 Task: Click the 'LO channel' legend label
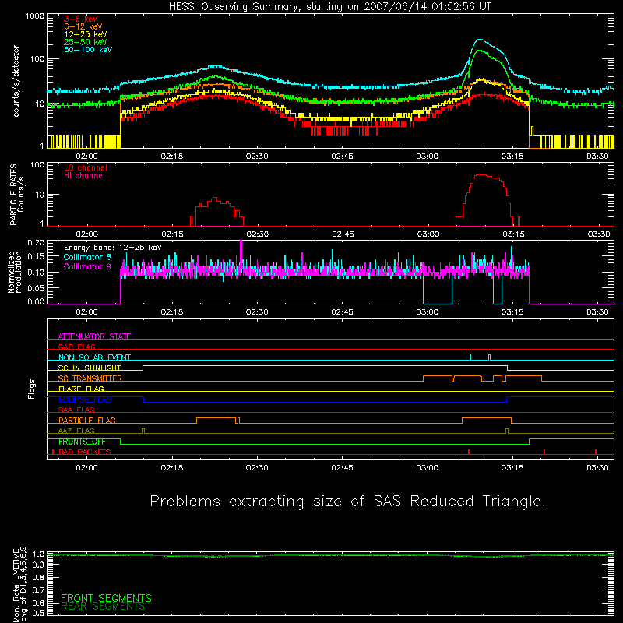coord(86,168)
